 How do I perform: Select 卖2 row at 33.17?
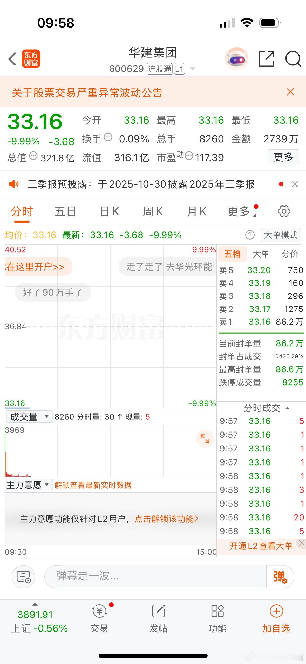(x=261, y=309)
